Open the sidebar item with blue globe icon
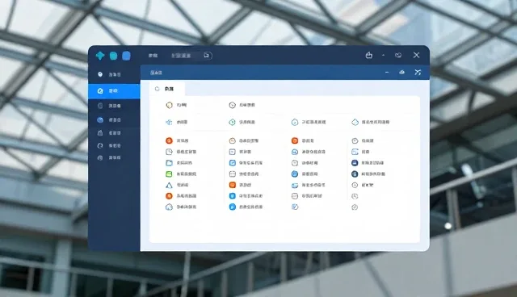 click(114, 120)
